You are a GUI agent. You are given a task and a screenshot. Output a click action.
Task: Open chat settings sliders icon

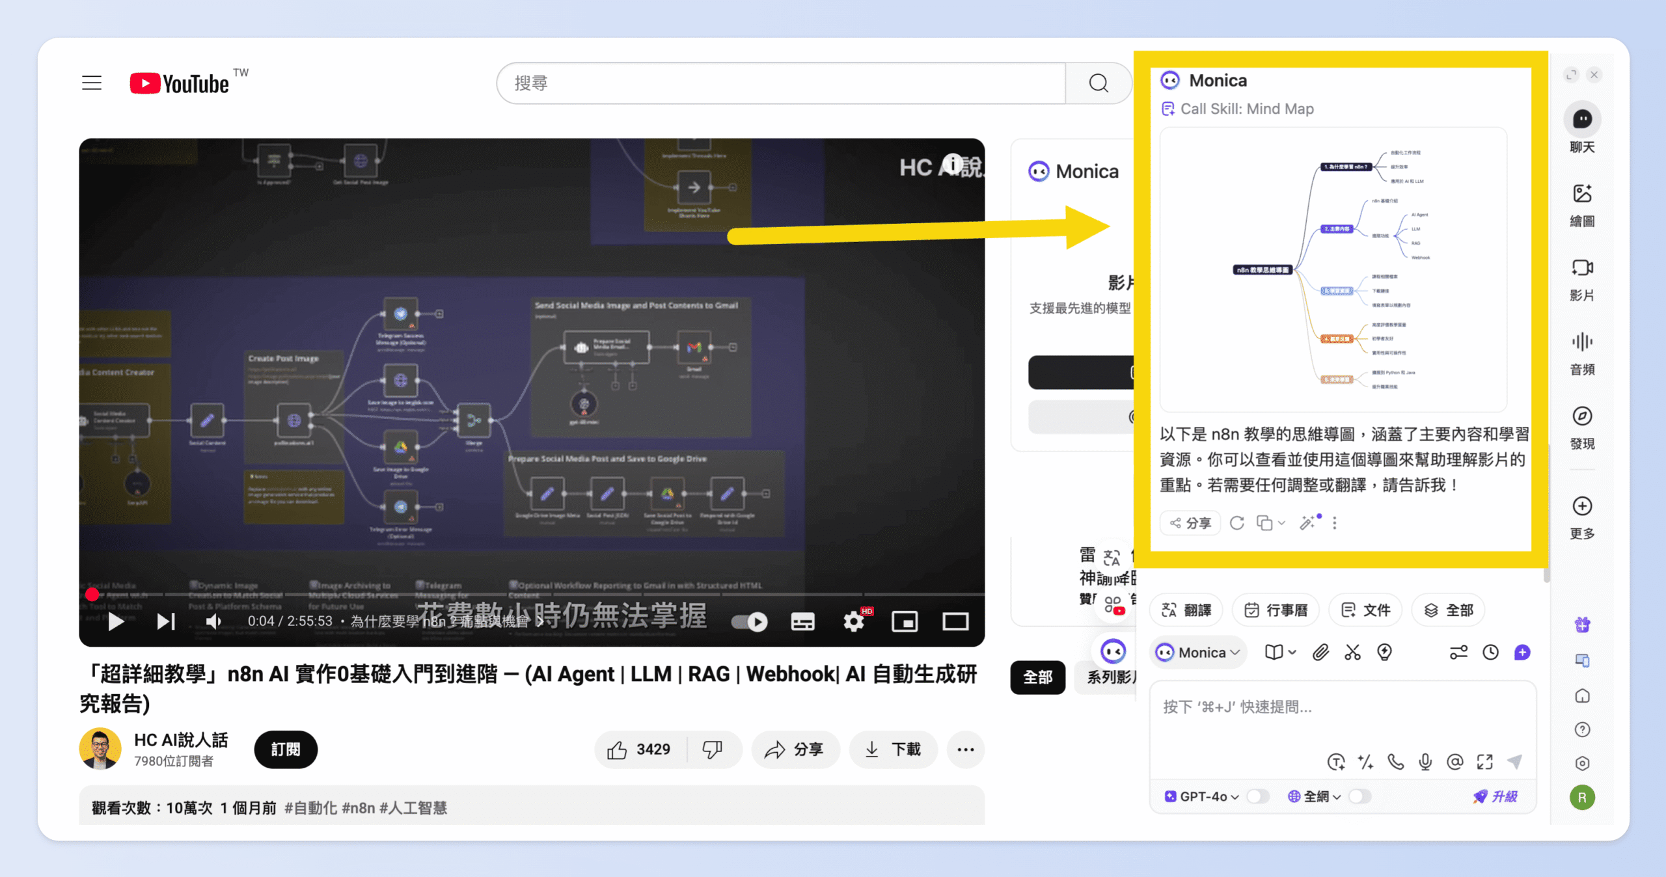pos(1458,652)
